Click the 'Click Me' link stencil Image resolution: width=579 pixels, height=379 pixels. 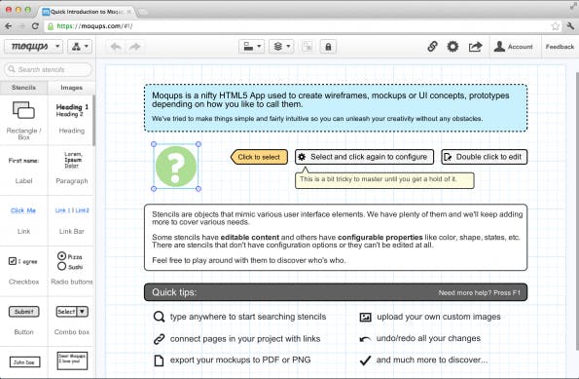coord(23,210)
